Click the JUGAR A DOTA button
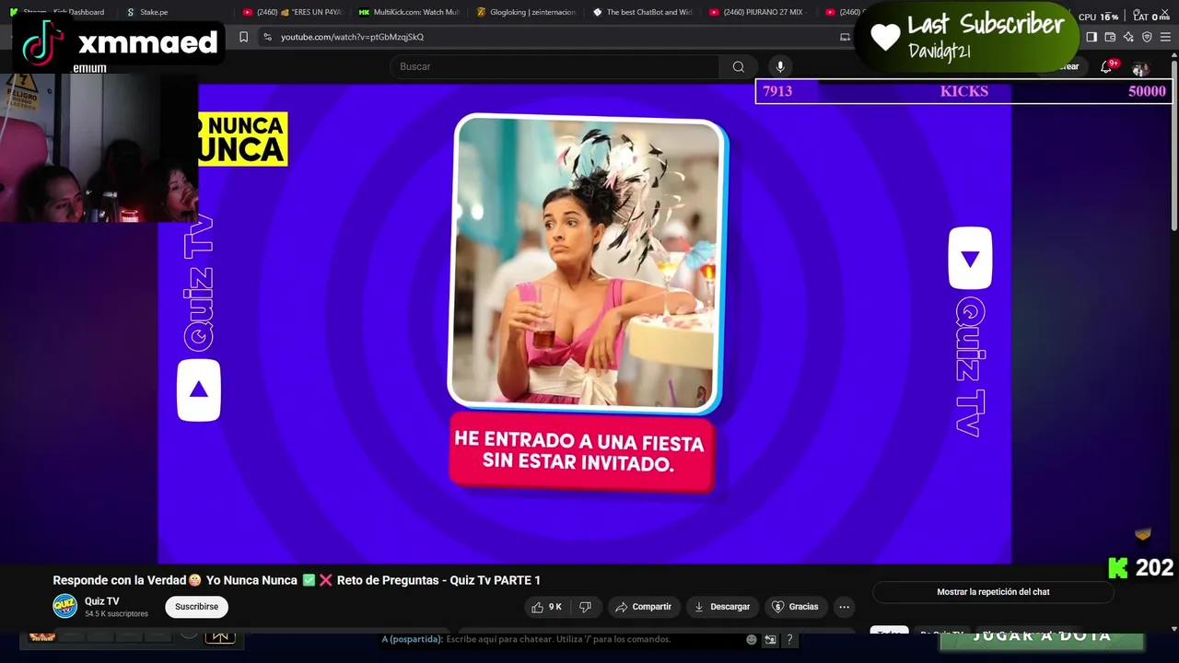The height and width of the screenshot is (663, 1179). click(x=1042, y=637)
